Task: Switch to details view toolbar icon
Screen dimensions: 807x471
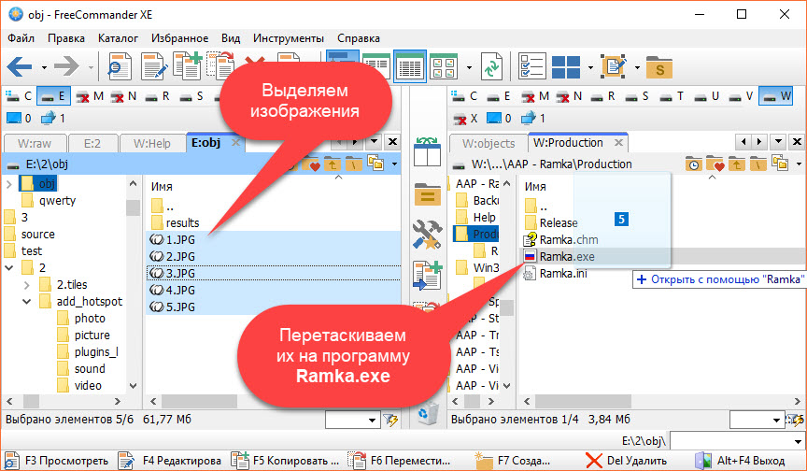Action: [x=410, y=66]
